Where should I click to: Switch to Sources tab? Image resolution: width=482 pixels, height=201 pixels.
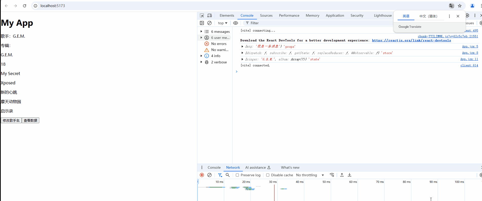(266, 15)
